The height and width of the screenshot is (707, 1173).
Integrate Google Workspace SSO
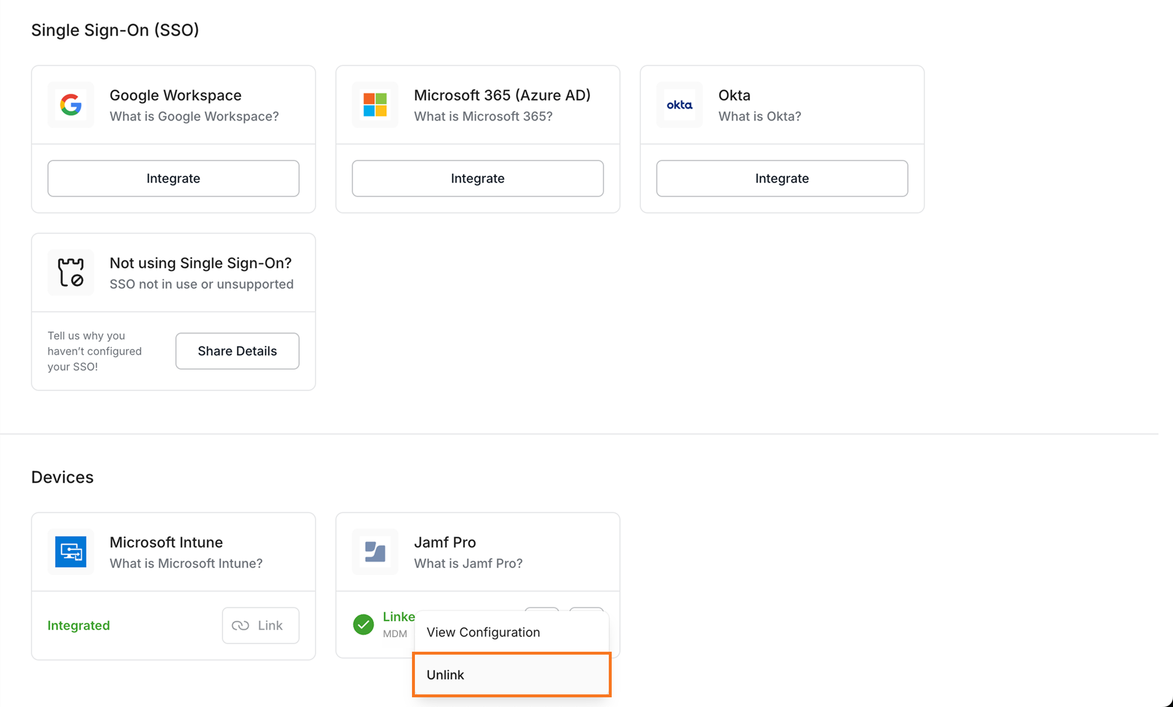click(x=173, y=178)
